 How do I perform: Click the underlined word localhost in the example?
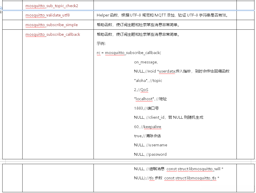pyautogui.click(x=144, y=99)
